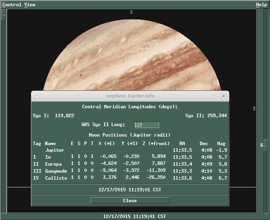270x220 pixels.
Task: Click Europa's Y value -2.507
Action: pyautogui.click(x=131, y=163)
